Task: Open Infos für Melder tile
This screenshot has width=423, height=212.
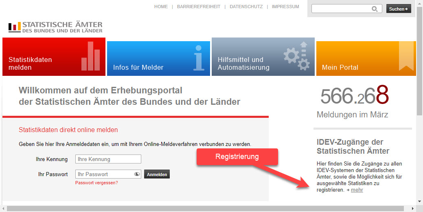Action: (158, 58)
